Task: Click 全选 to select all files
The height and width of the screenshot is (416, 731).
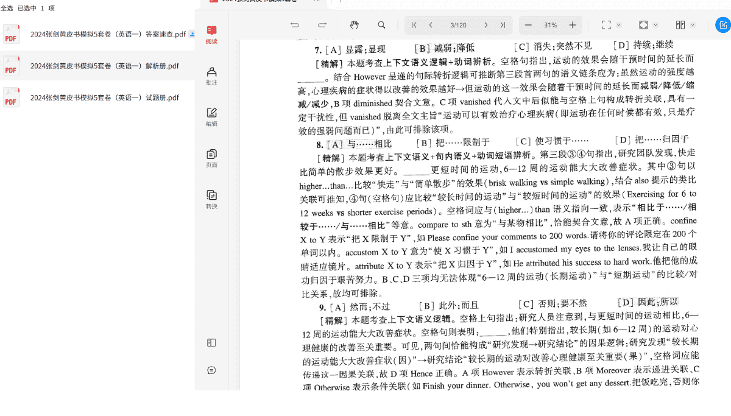Action: coord(7,8)
